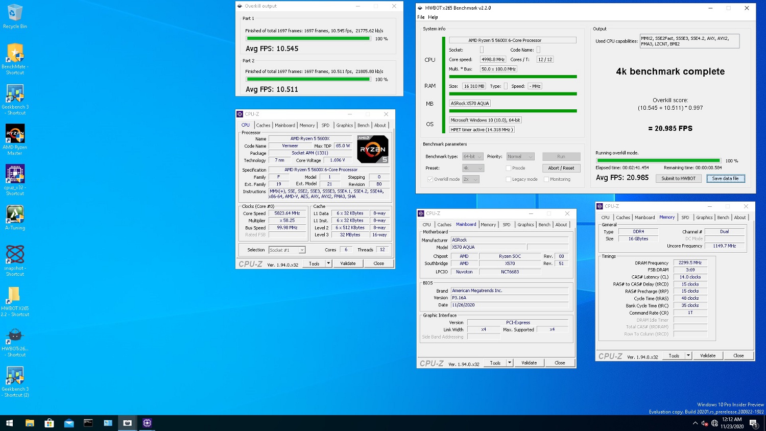Click HWBOT x265 Benchmark title bar icon
This screenshot has width=766, height=431.
tap(420, 8)
